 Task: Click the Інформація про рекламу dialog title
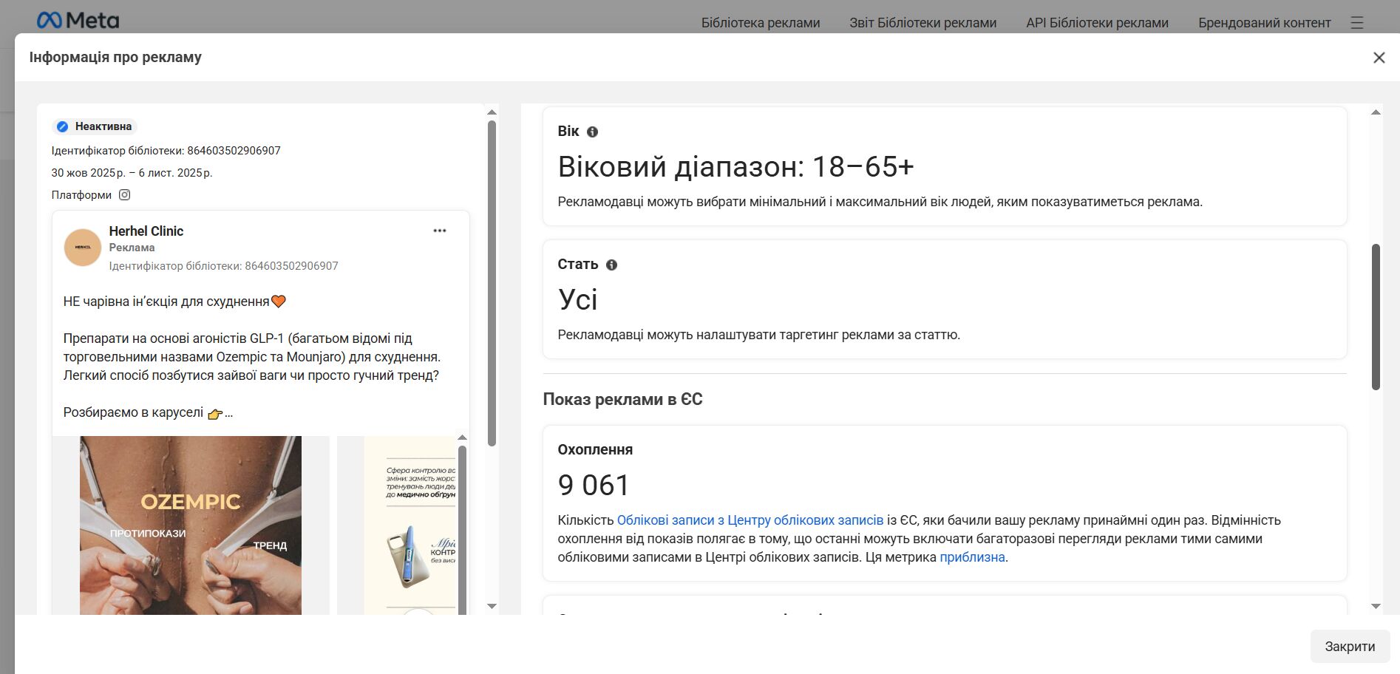click(x=115, y=58)
